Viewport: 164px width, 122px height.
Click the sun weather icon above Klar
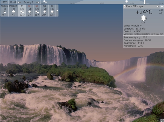click(143, 18)
